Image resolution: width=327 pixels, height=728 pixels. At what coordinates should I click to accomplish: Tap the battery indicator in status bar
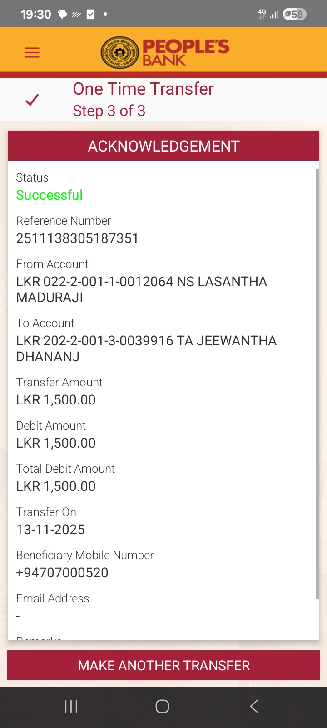[294, 15]
